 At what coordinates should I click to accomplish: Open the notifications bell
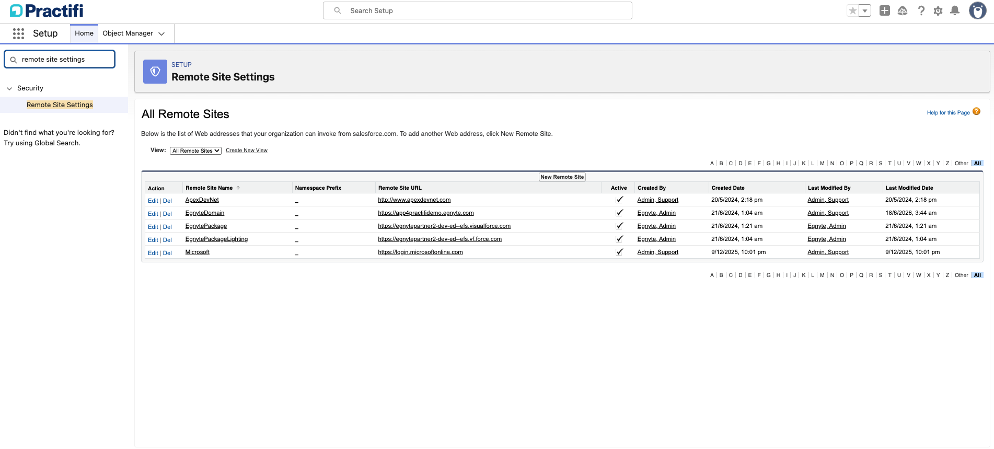955,10
